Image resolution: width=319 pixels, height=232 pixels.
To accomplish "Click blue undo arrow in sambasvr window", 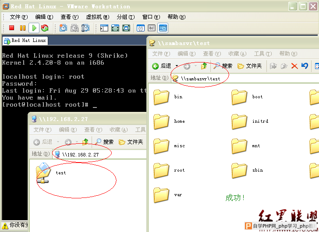I will coord(305,66).
